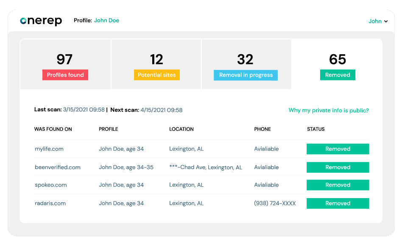
Task: Click mylife.com row location 'Lexington, AL'
Action: pyautogui.click(x=186, y=149)
